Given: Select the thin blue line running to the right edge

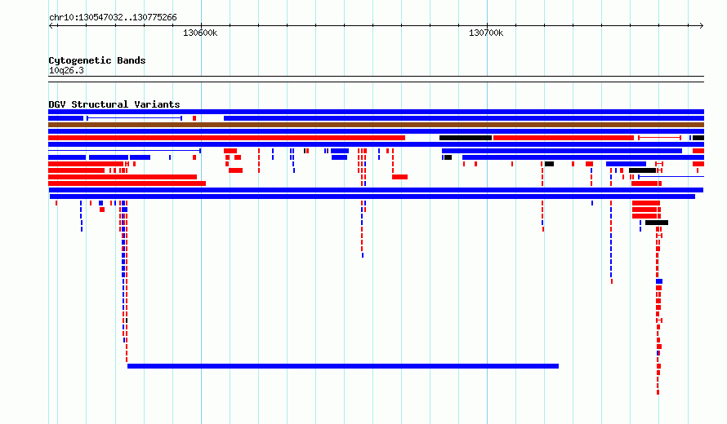Looking at the screenshot, I should [671, 177].
